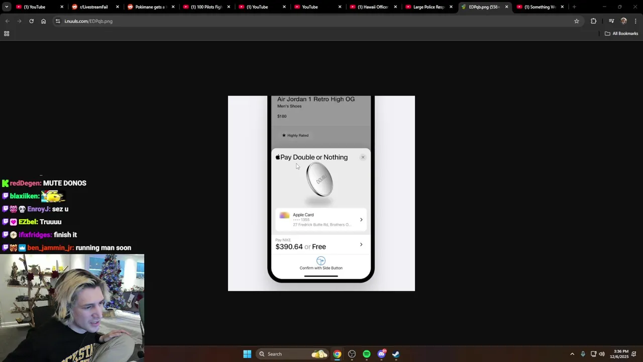Open Steam from the taskbar
This screenshot has height=362, width=643.
[396, 354]
